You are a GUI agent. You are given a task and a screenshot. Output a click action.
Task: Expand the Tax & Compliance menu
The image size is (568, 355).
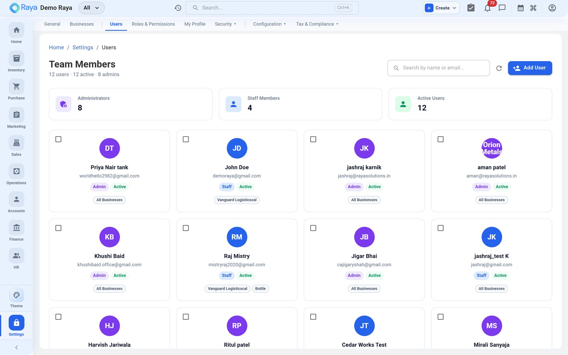tap(317, 24)
